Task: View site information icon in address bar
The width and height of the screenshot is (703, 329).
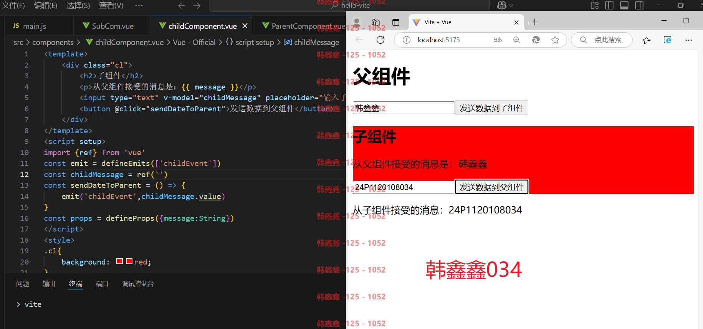Action: pos(407,40)
